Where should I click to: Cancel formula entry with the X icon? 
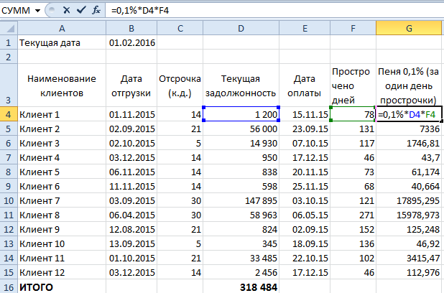[x=66, y=11]
